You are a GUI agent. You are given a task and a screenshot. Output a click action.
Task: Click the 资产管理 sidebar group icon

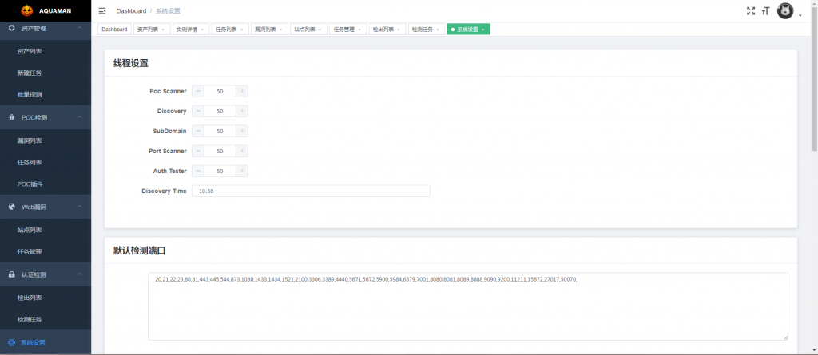[x=11, y=28]
